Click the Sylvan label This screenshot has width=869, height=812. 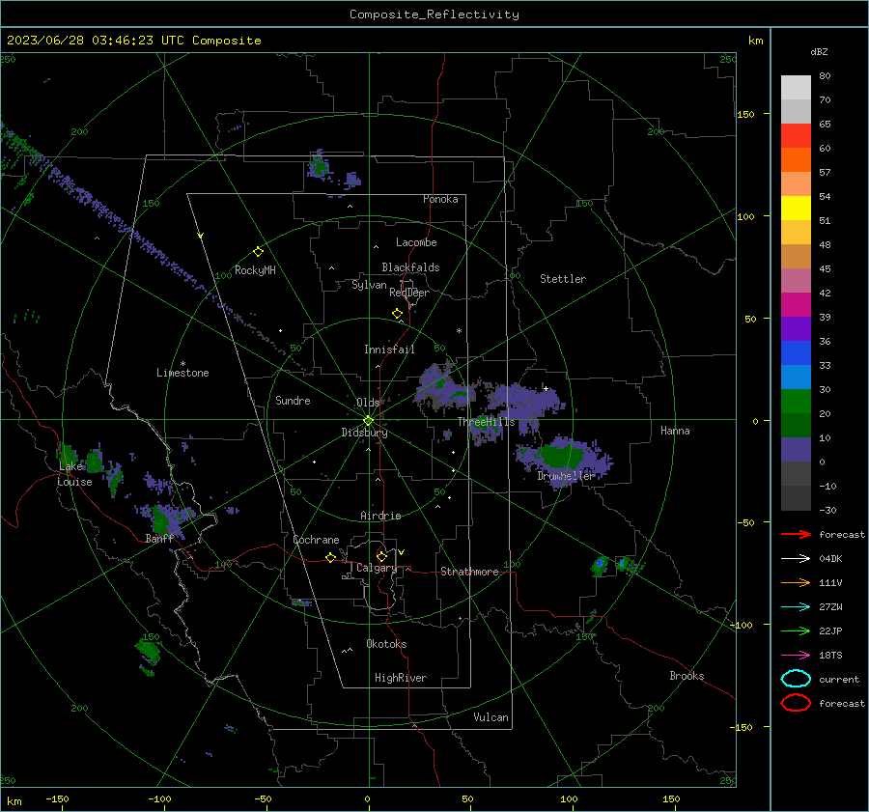click(x=369, y=285)
